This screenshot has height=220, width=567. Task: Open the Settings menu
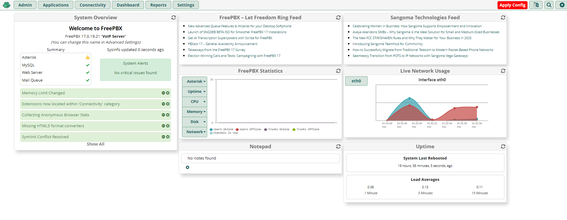pyautogui.click(x=186, y=5)
